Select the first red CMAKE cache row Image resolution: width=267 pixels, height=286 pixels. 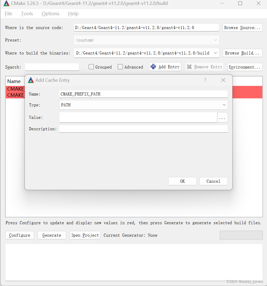tap(16, 89)
